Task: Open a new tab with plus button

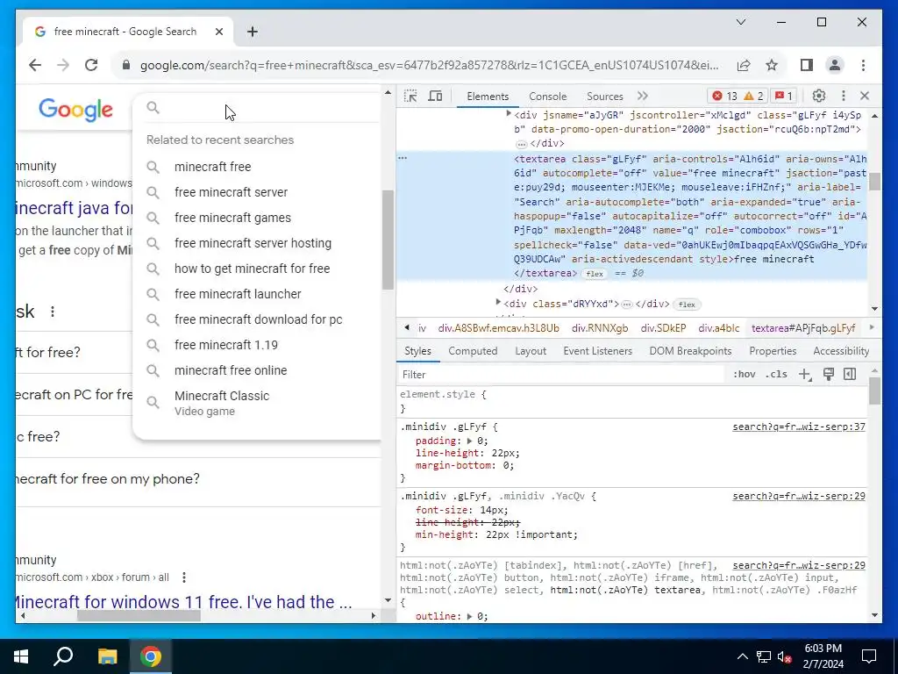Action: pyautogui.click(x=252, y=32)
